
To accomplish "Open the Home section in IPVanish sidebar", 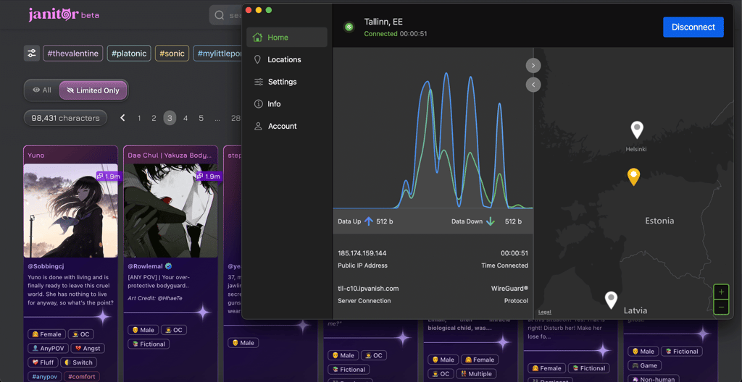I will 287,38.
